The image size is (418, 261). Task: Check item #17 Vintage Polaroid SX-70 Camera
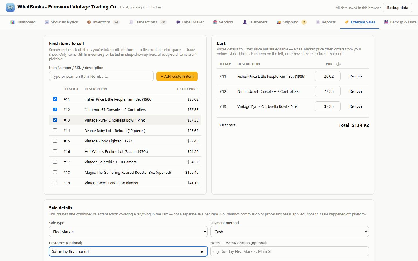(55, 162)
